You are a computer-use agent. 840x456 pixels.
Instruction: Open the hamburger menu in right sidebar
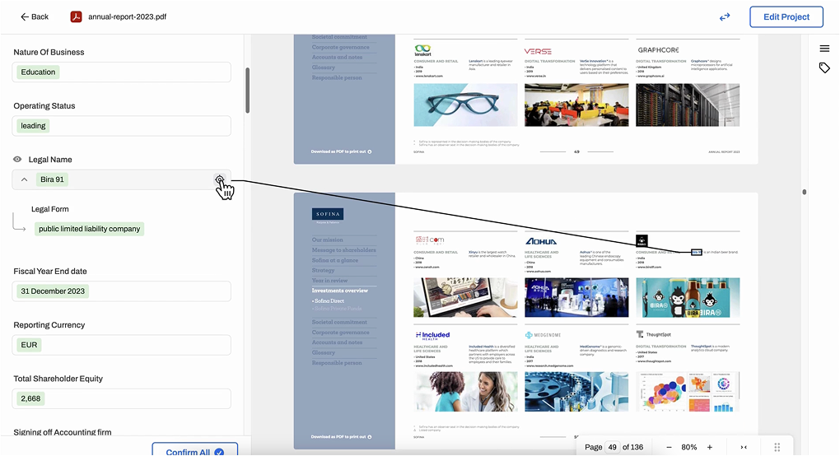pos(824,49)
